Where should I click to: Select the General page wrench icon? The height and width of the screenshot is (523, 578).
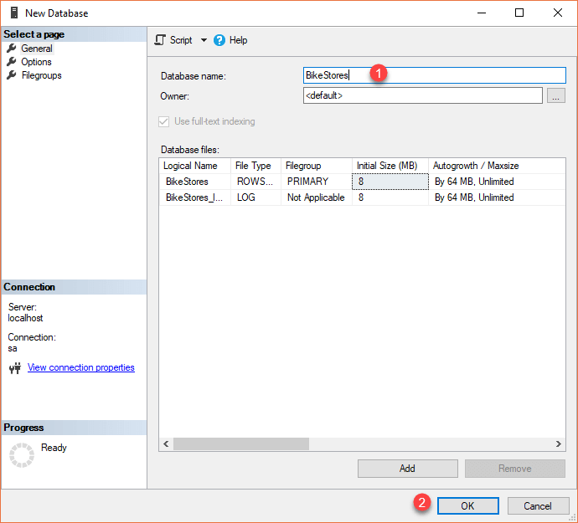point(12,49)
